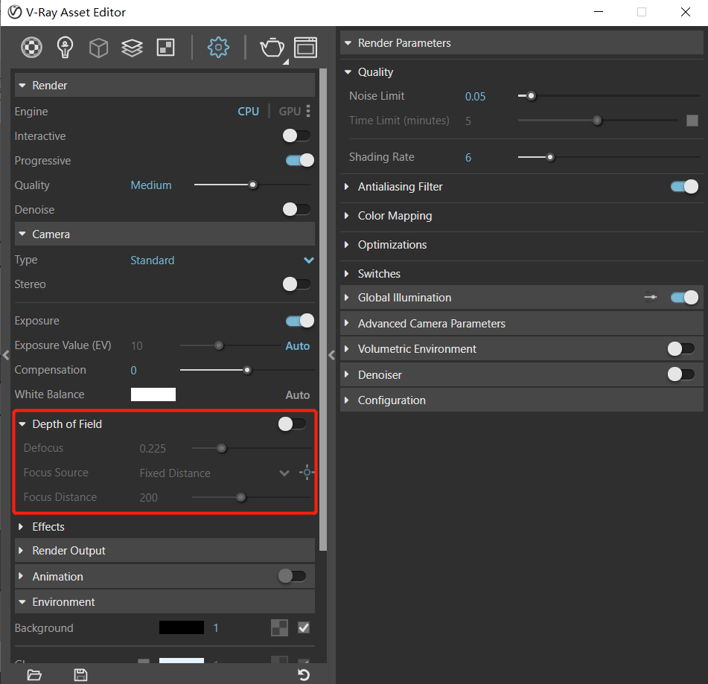Start render with the teapot icon
The width and height of the screenshot is (708, 684).
coord(272,48)
